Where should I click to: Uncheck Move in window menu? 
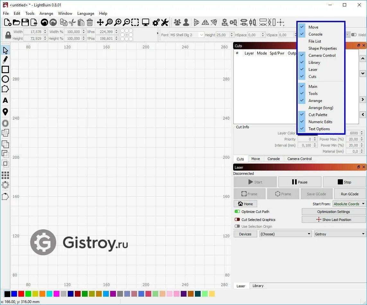click(321, 27)
